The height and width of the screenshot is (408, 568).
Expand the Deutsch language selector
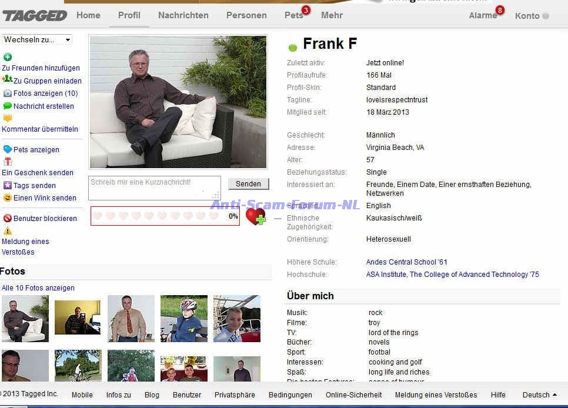[540, 395]
